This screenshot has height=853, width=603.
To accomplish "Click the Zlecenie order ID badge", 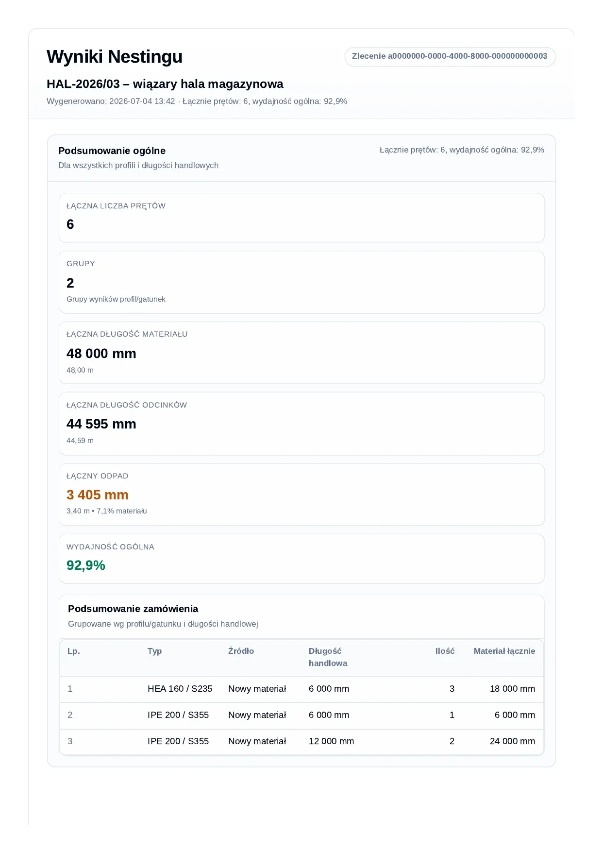I will 450,56.
